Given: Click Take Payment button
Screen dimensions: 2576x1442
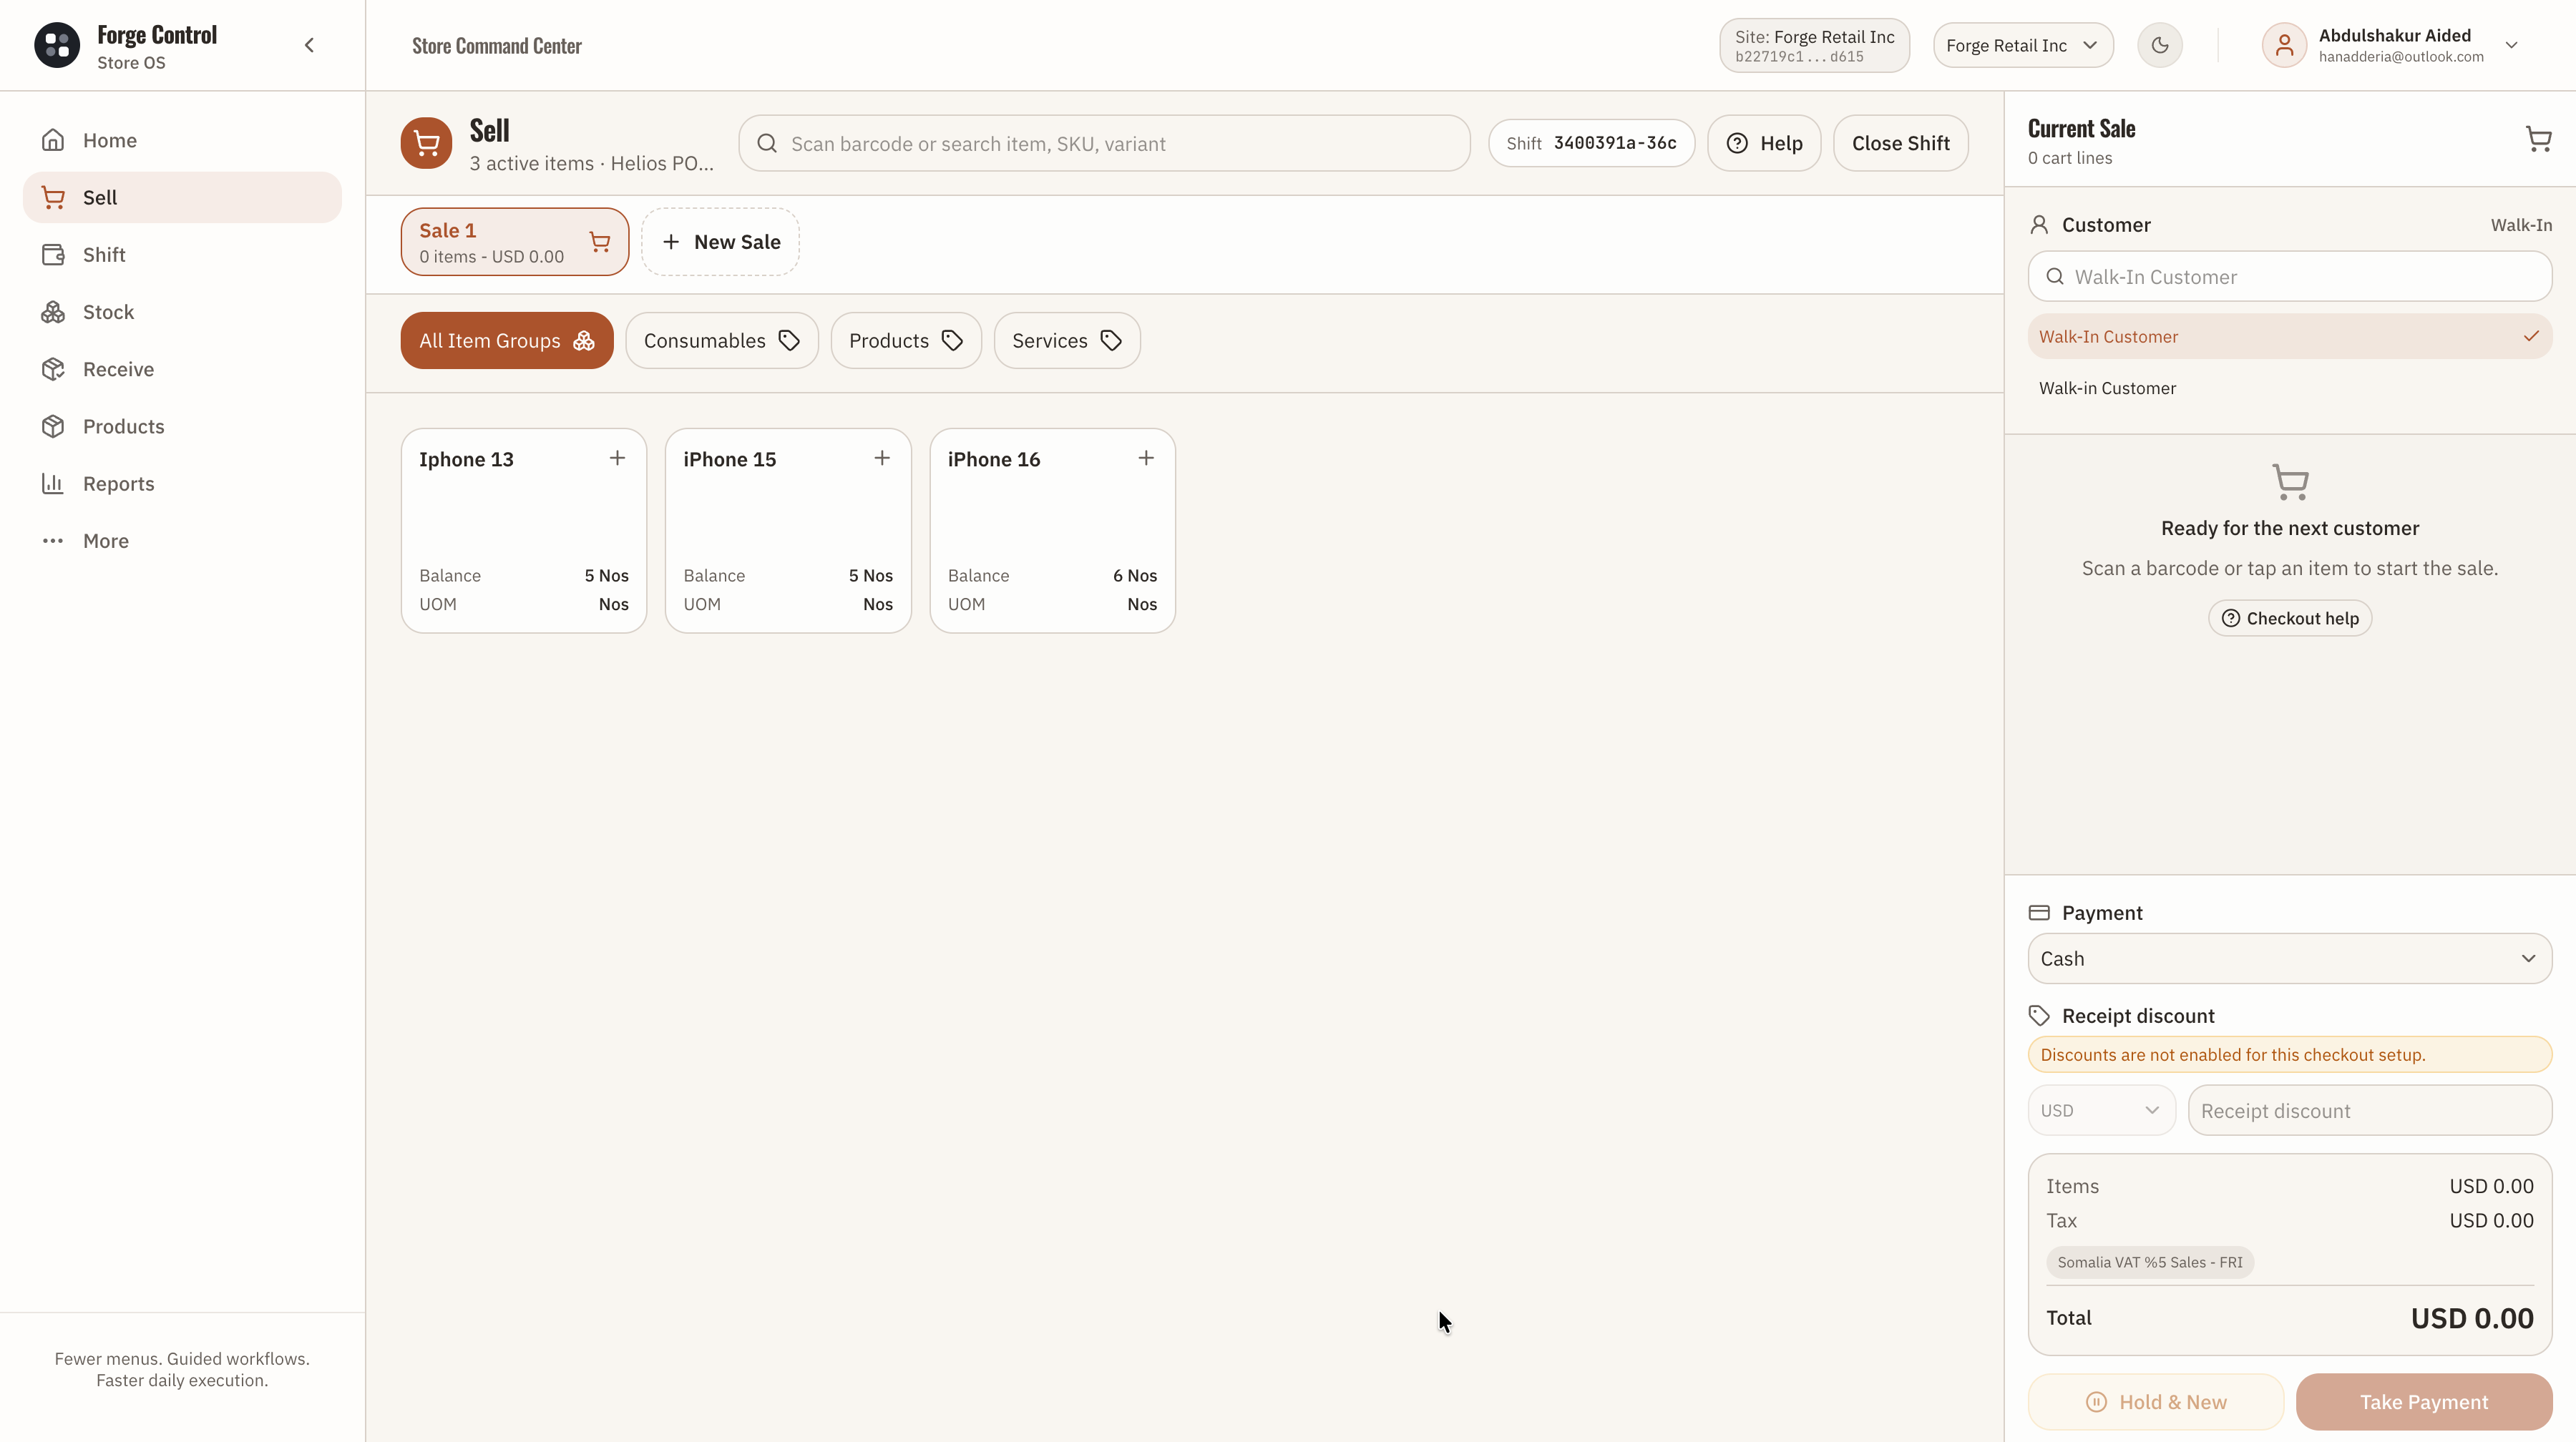Looking at the screenshot, I should point(2424,1402).
